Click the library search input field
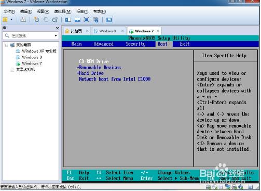The height and width of the screenshot is (191, 261). coord(31,36)
